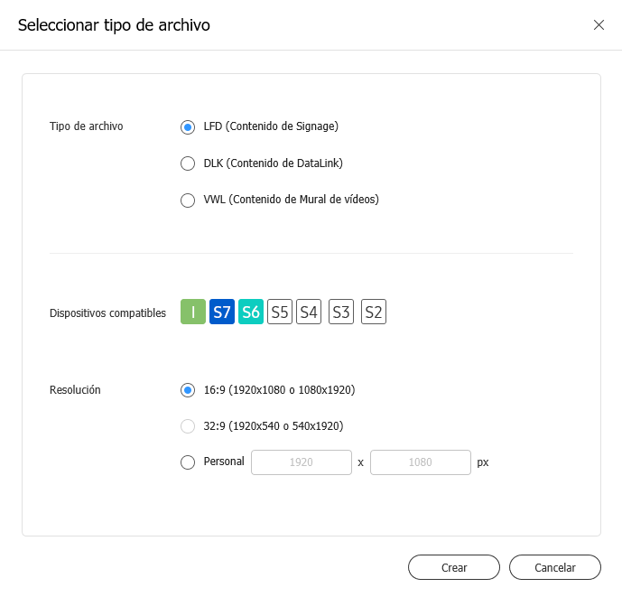
Task: Click the S2 device icon
Action: pos(374,312)
